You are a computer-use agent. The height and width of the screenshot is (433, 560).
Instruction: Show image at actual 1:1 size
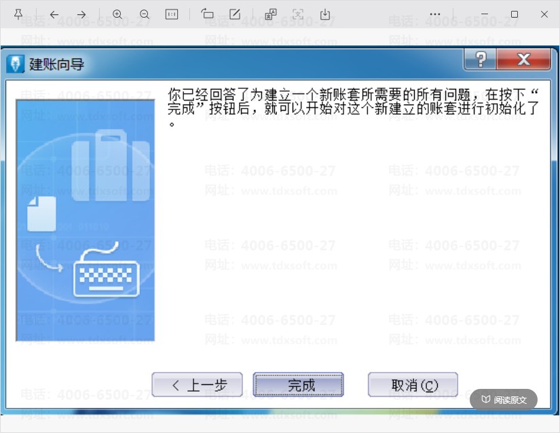pos(172,14)
